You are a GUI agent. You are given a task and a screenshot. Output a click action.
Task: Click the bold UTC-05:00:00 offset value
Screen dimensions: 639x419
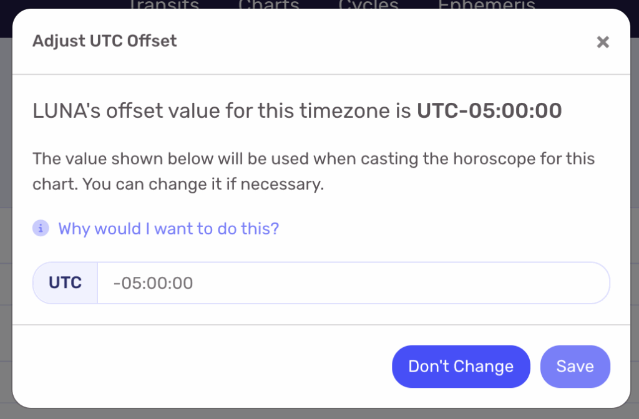489,111
